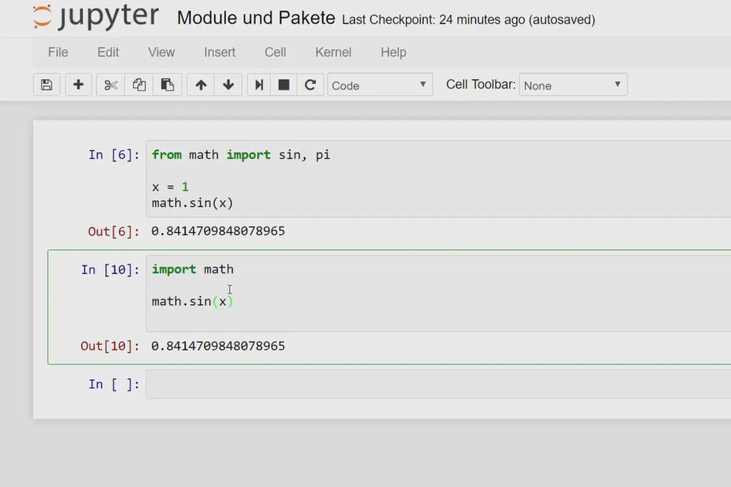
Task: Copy selected cells using toolbar icon
Action: pyautogui.click(x=139, y=85)
